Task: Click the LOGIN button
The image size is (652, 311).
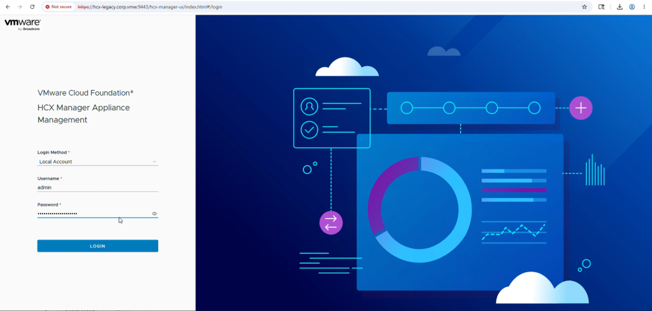Action: (x=98, y=246)
